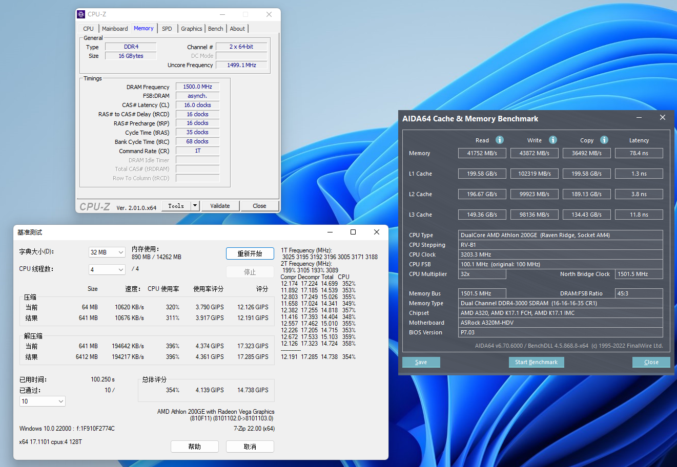Click the overall rating 14.738 GIPS value
Image resolution: width=677 pixels, height=467 pixels.
click(x=253, y=390)
